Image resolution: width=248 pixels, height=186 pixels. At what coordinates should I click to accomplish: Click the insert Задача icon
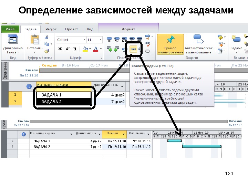pyautogui.click(x=236, y=39)
